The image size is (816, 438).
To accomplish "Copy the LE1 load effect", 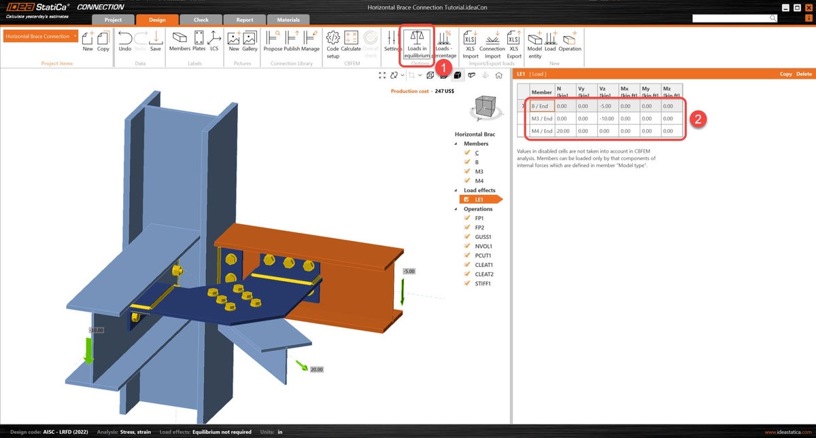I will 785,73.
